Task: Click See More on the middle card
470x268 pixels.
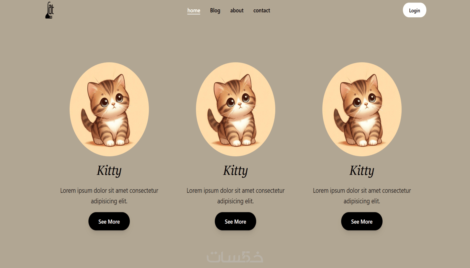Action: pos(236,221)
